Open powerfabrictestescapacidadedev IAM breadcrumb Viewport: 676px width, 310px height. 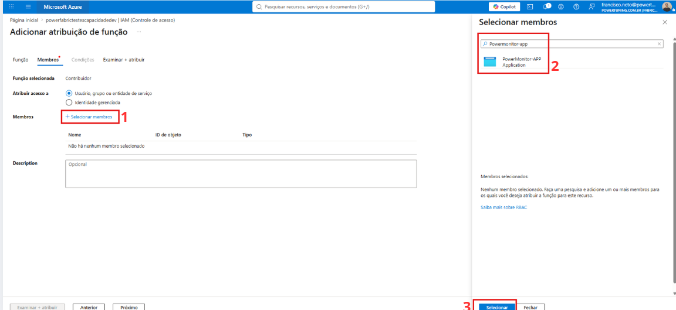[x=110, y=21]
